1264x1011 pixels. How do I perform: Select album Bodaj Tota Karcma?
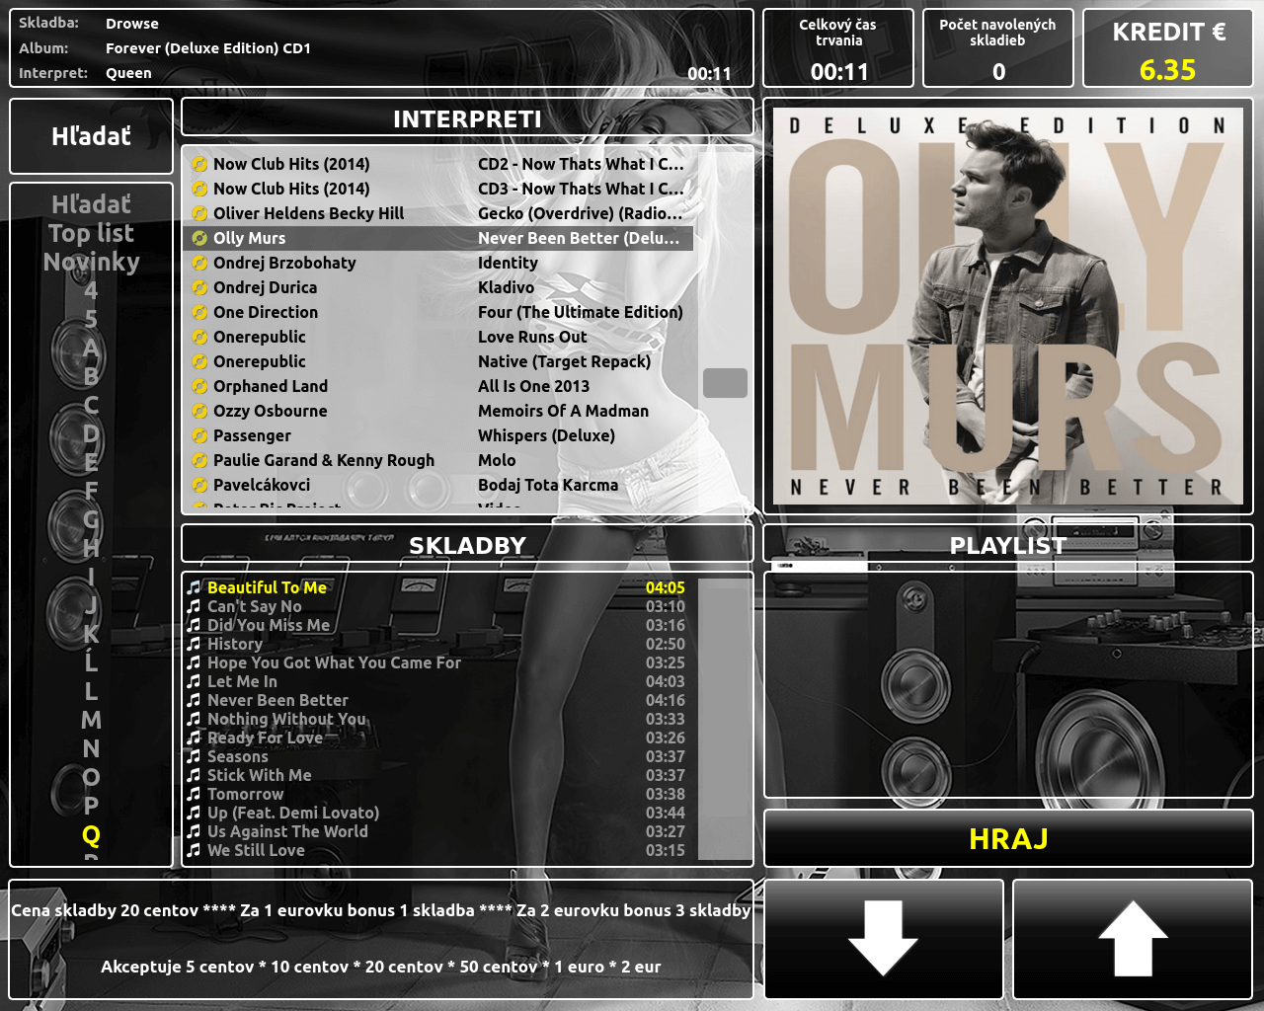pos(548,485)
